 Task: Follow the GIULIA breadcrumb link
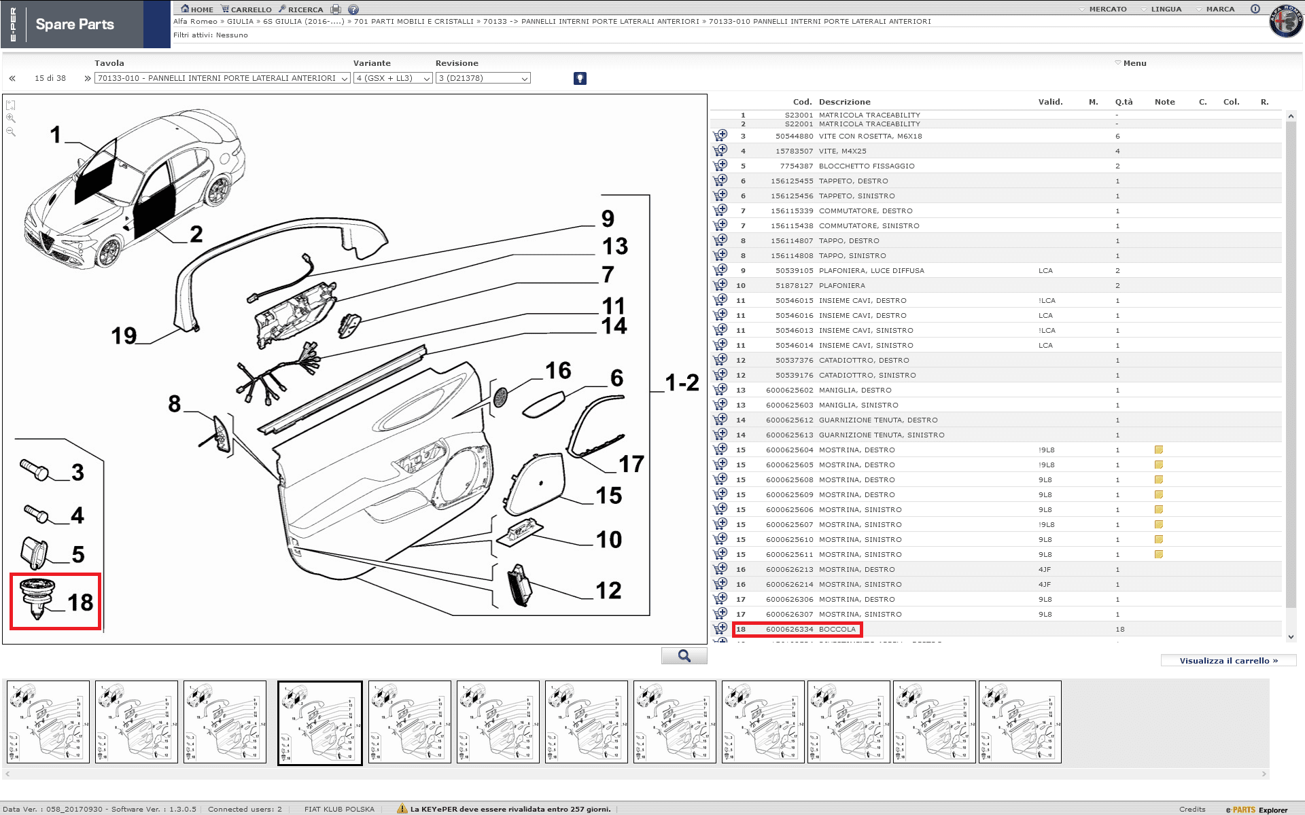pyautogui.click(x=240, y=22)
